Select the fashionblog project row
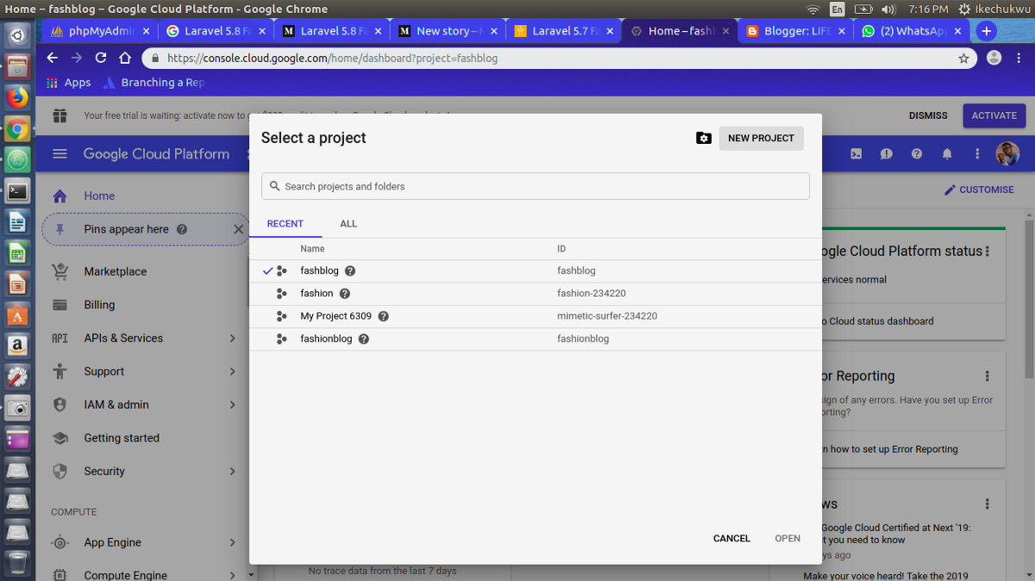 point(536,339)
